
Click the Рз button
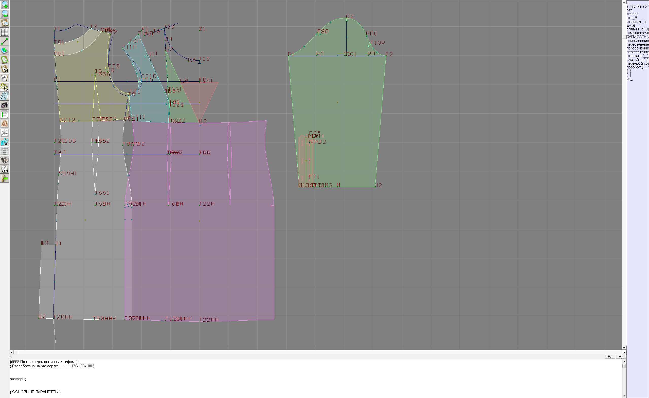tap(610, 357)
